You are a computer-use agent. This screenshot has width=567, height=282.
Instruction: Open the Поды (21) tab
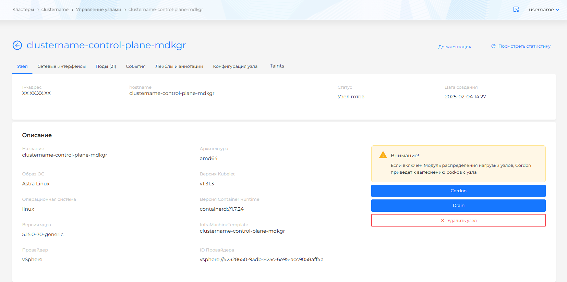(x=106, y=66)
